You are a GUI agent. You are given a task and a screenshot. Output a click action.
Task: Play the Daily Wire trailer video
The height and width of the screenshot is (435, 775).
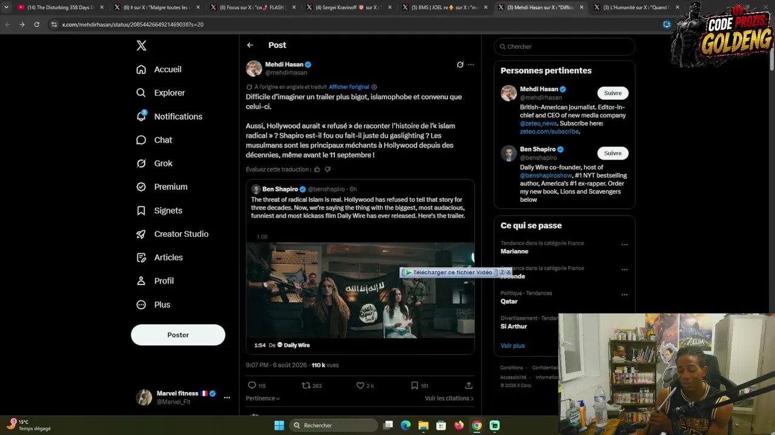[360, 291]
